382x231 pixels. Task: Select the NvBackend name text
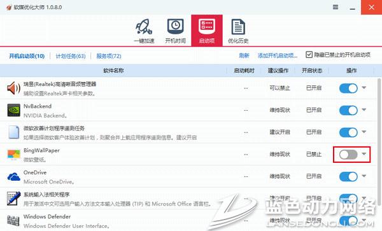coord(38,106)
